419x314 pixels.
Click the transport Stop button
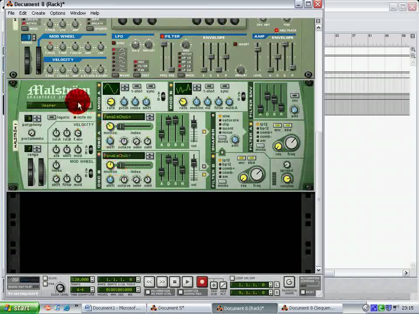coord(175,282)
